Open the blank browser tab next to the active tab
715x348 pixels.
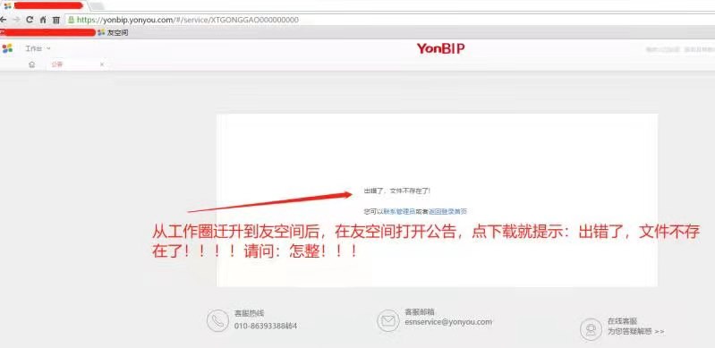[x=97, y=6]
